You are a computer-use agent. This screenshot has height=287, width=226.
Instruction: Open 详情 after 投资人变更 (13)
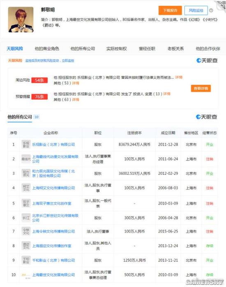click(167, 94)
